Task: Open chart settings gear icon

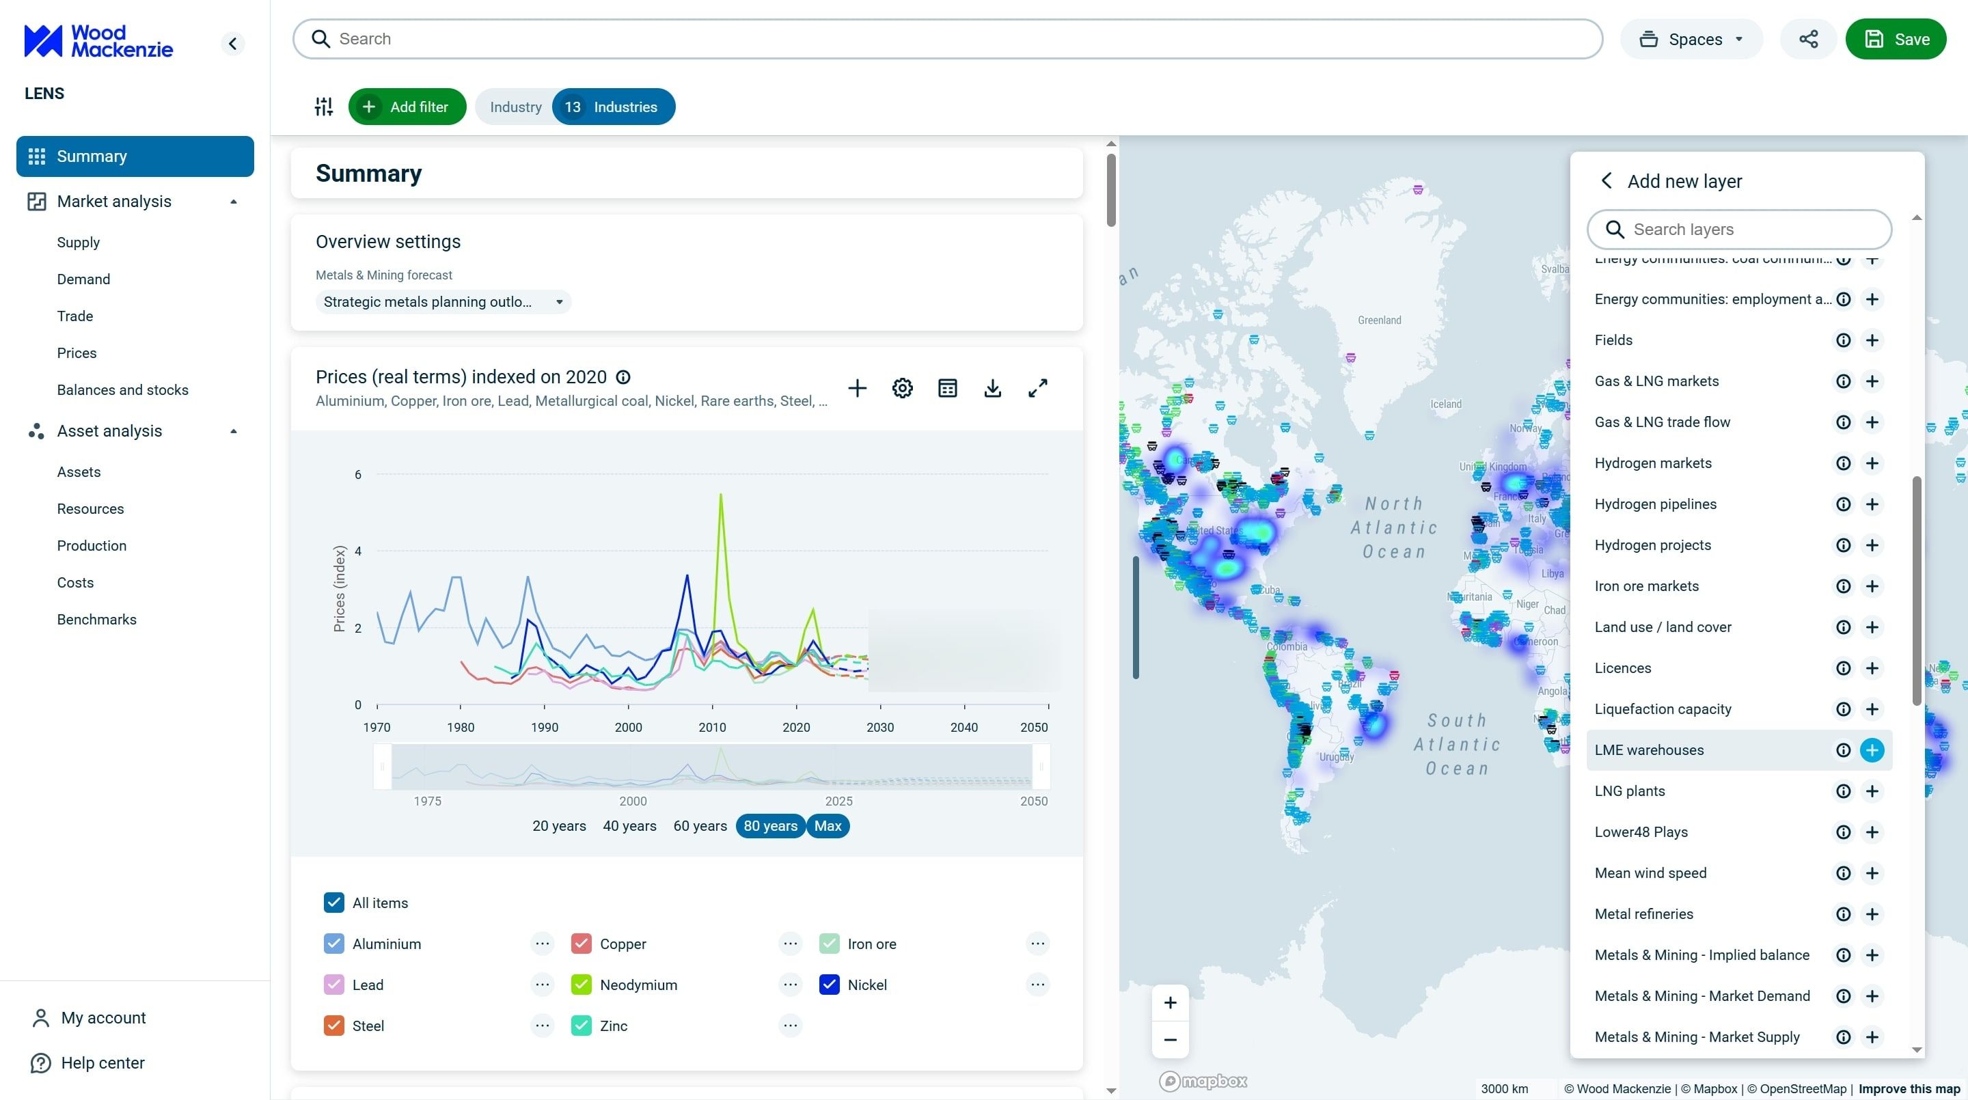Action: [902, 388]
